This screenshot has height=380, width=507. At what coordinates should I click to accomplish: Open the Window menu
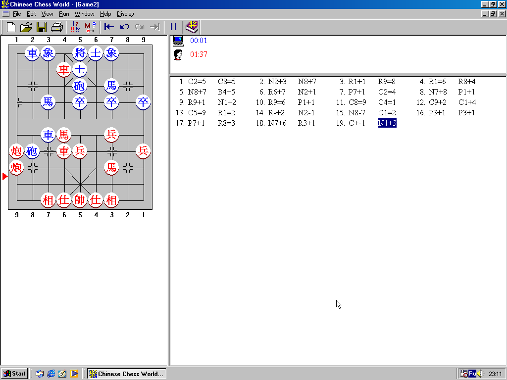click(84, 14)
